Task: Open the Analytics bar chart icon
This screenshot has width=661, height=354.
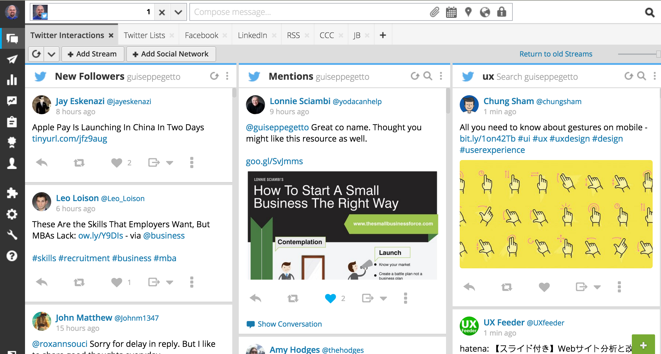Action: (12, 80)
